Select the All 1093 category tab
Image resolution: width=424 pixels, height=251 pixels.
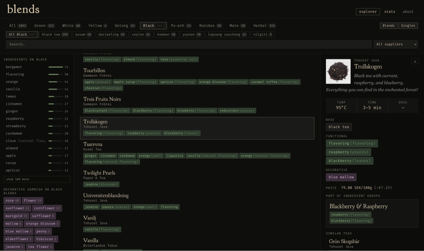(x=18, y=26)
